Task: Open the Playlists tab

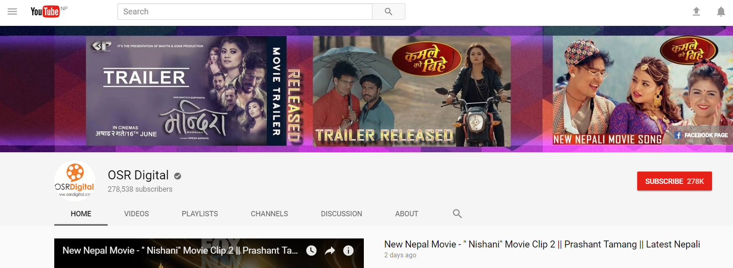Action: click(x=200, y=214)
